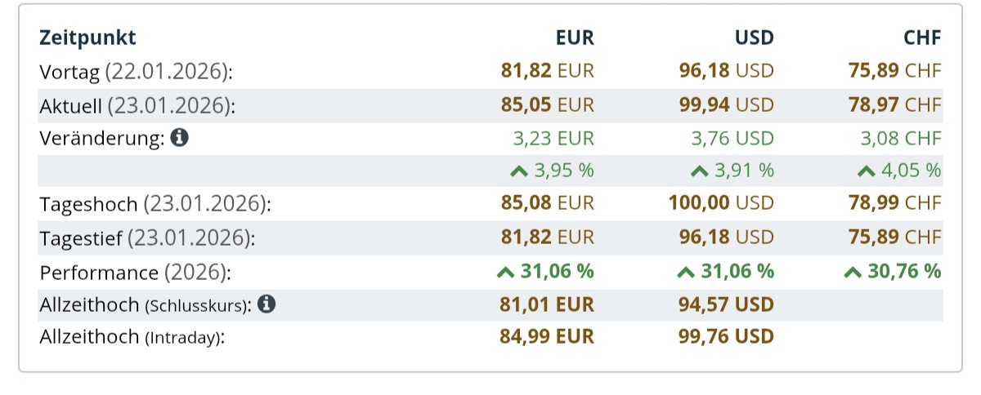Click the Vortag (22.01.2026) row label
The width and height of the screenshot is (981, 395).
(136, 72)
